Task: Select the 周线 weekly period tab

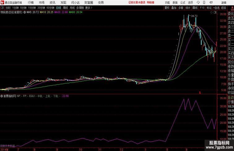Action: [x=65, y=8]
